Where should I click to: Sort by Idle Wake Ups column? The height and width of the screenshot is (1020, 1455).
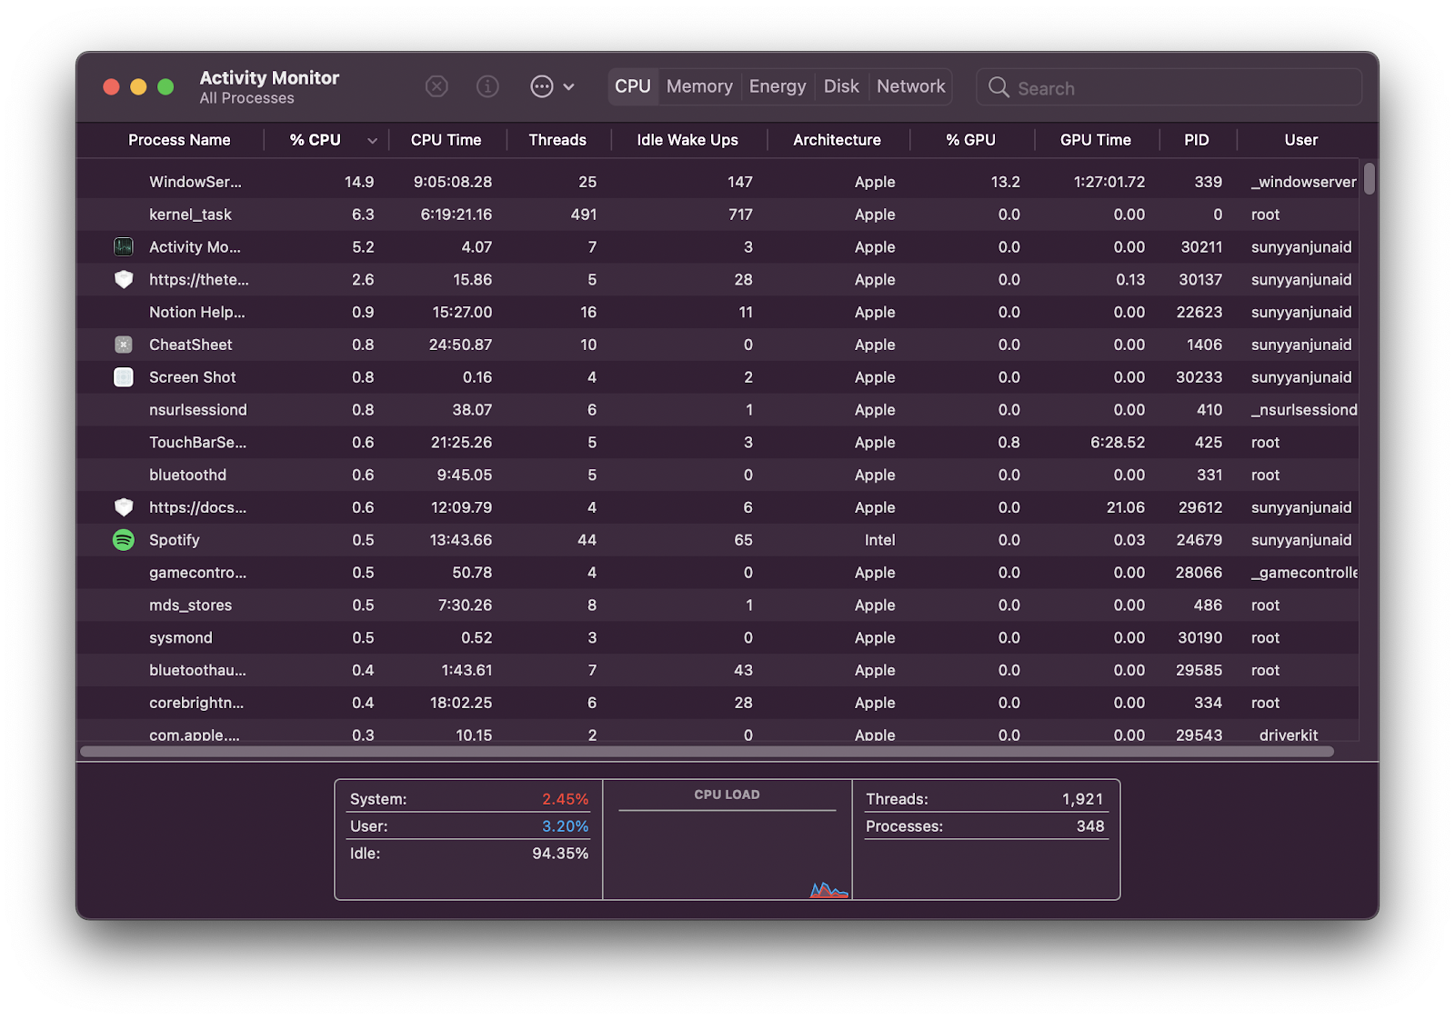[687, 140]
